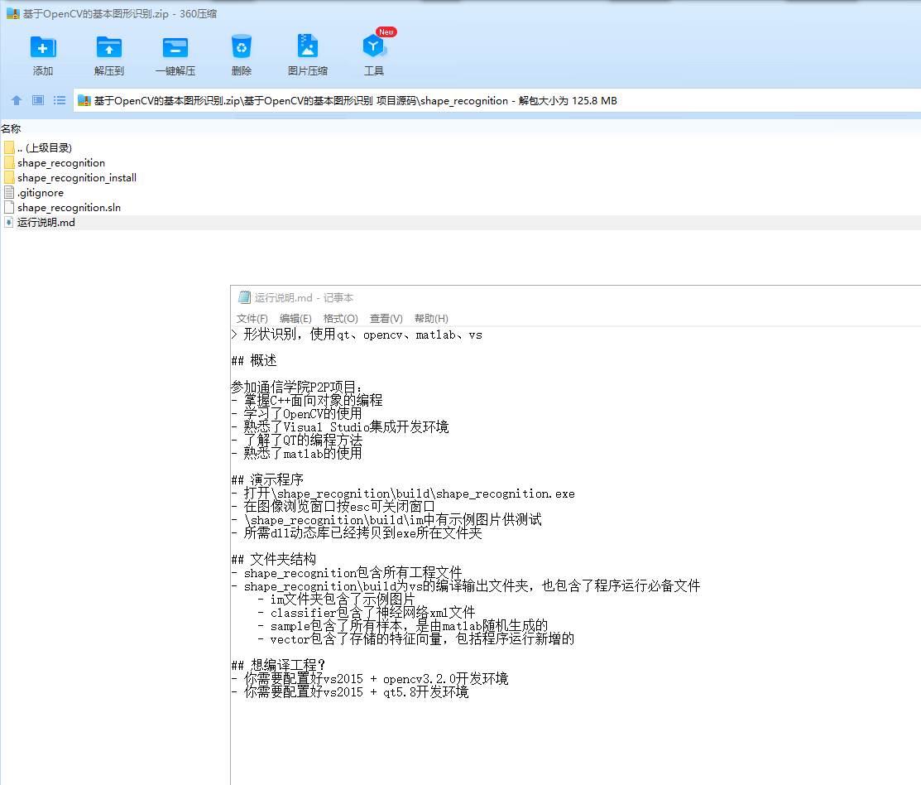Click the 360压缩 window title text
This screenshot has height=785, width=921.
pos(120,13)
